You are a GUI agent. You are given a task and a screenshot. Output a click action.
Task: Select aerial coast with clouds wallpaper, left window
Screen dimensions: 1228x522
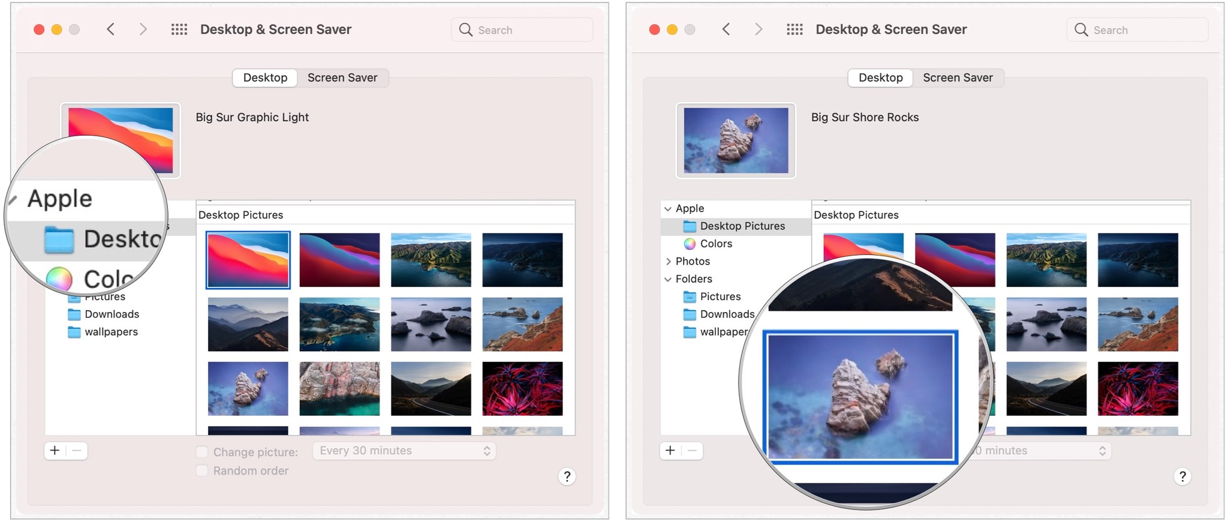[339, 324]
